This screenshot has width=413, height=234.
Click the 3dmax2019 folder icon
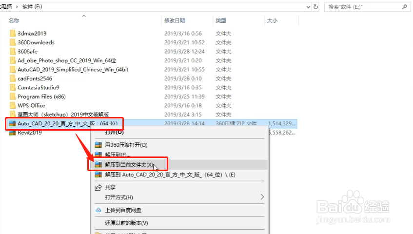(x=12, y=34)
